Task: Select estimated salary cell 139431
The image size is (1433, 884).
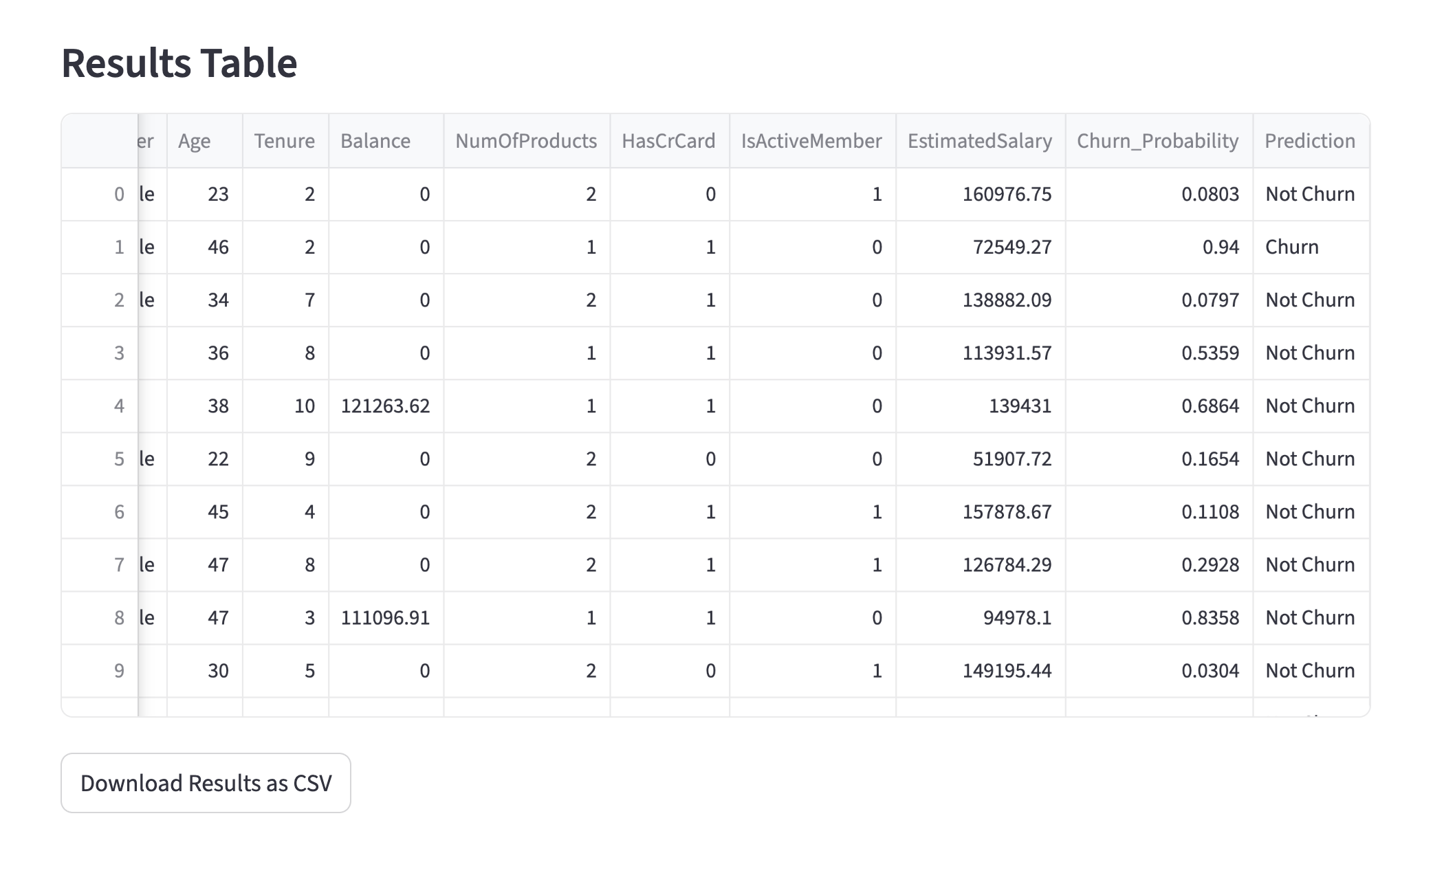Action: coord(1020,406)
